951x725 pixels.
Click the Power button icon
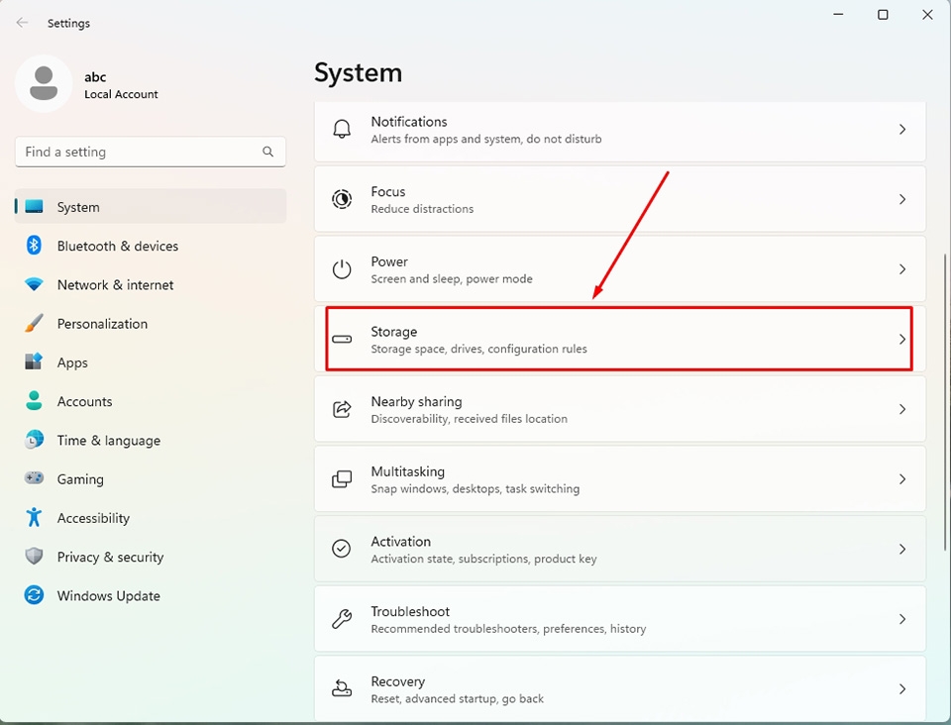tap(342, 269)
